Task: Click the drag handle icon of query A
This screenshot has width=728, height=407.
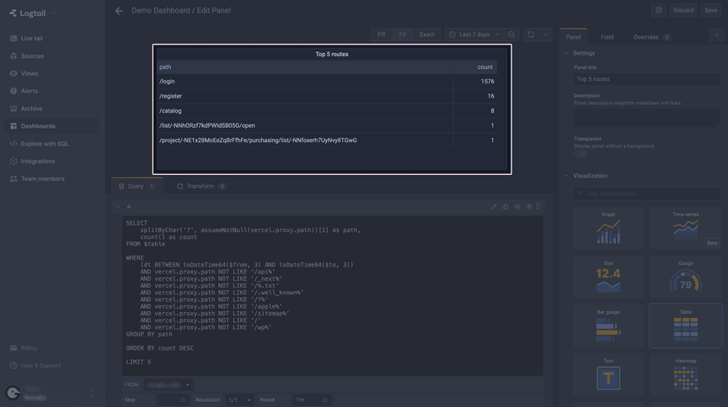Action: pos(538,207)
